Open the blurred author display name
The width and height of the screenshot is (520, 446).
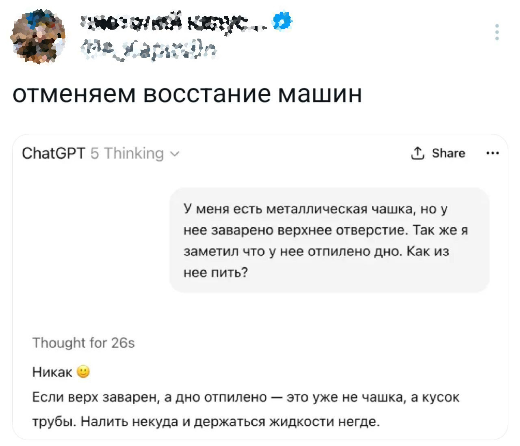(175, 23)
